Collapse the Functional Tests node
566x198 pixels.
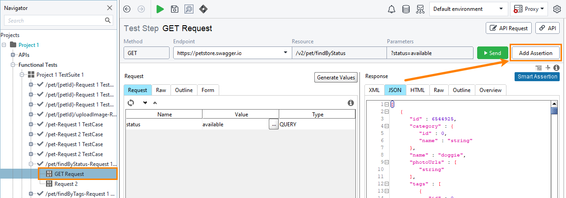pyautogui.click(x=14, y=65)
